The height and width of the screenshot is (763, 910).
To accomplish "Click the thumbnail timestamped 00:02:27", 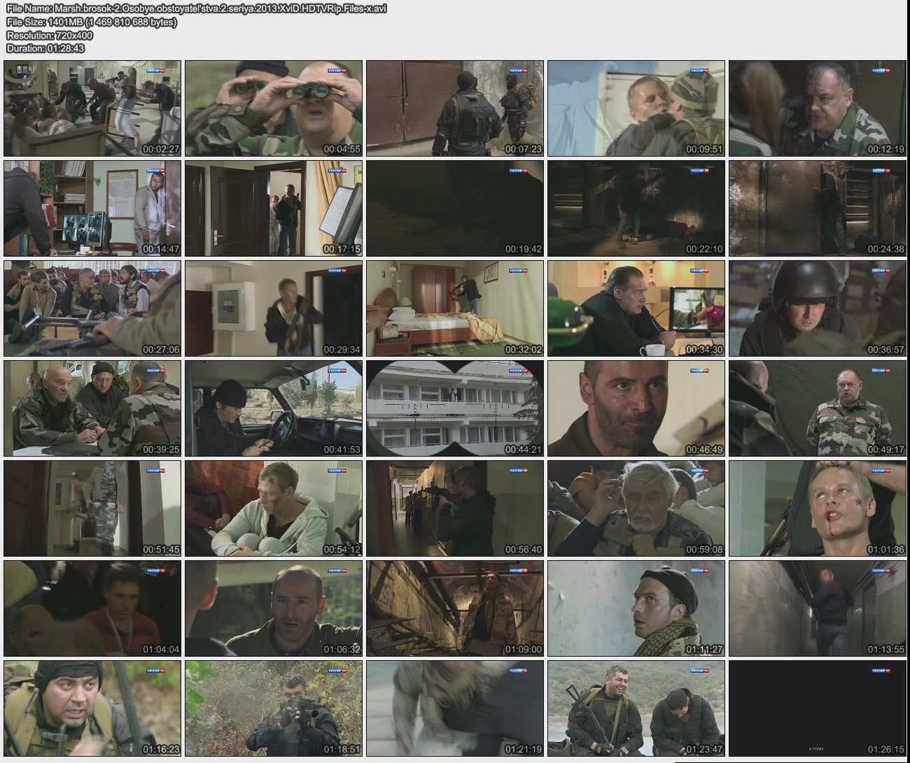I will point(92,108).
